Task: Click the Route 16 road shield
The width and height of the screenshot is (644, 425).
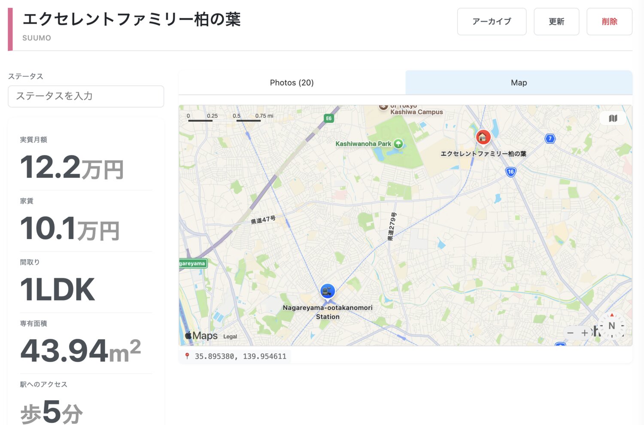Action: coord(510,172)
